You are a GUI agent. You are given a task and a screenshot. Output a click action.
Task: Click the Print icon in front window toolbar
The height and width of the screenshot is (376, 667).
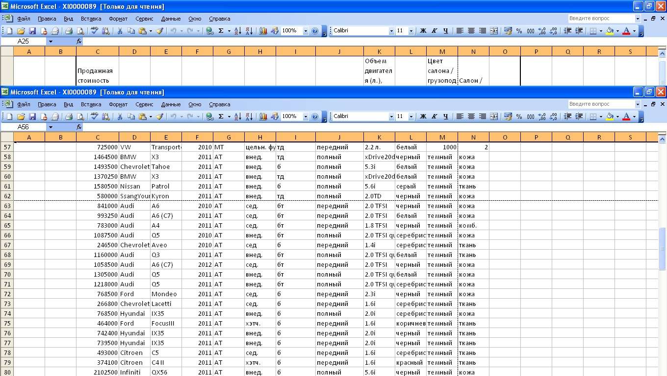click(69, 117)
